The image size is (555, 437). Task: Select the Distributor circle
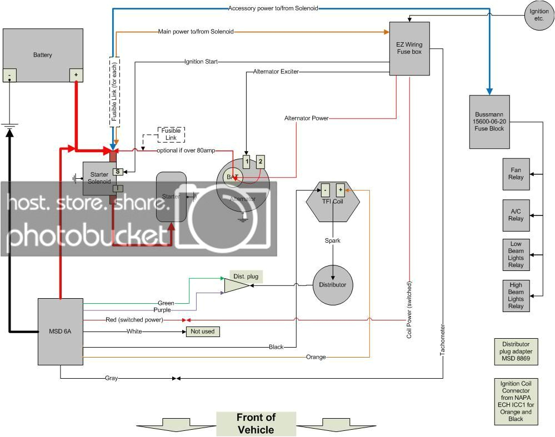[333, 285]
